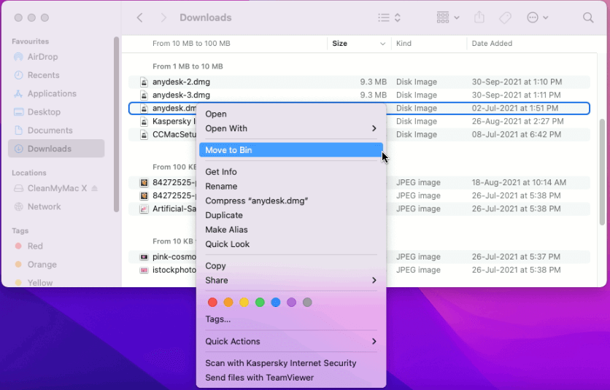Click the Share toolbar icon

tap(479, 17)
